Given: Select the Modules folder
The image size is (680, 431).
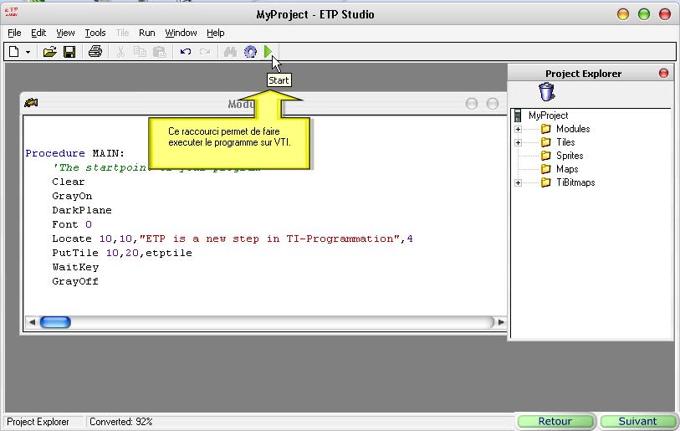Looking at the screenshot, I should (573, 129).
